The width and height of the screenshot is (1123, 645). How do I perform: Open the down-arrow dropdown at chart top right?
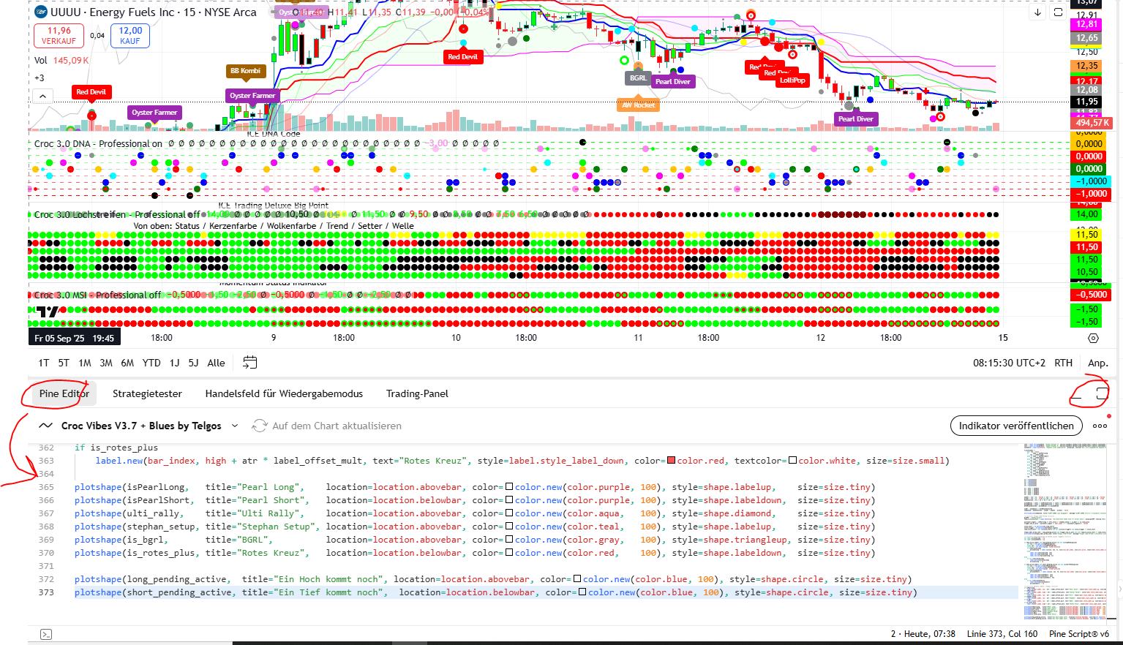pyautogui.click(x=1037, y=12)
